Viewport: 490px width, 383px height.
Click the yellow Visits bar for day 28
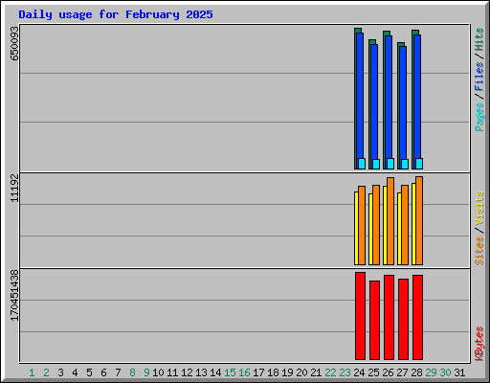pos(413,224)
